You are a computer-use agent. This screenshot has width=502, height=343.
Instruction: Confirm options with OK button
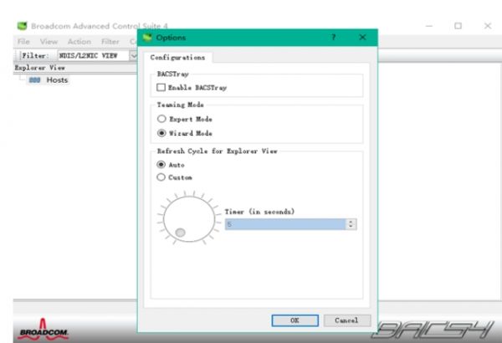[295, 320]
